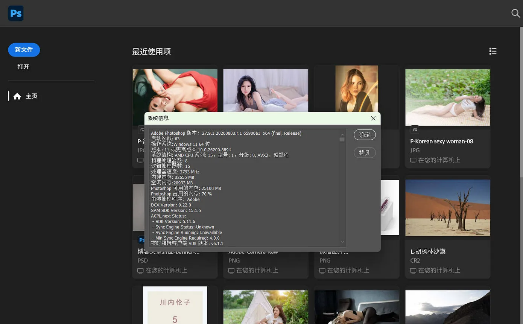Click the Ps file badge on the 博客文章封面 card
Screen dimensions: 523x324
(x=141, y=240)
